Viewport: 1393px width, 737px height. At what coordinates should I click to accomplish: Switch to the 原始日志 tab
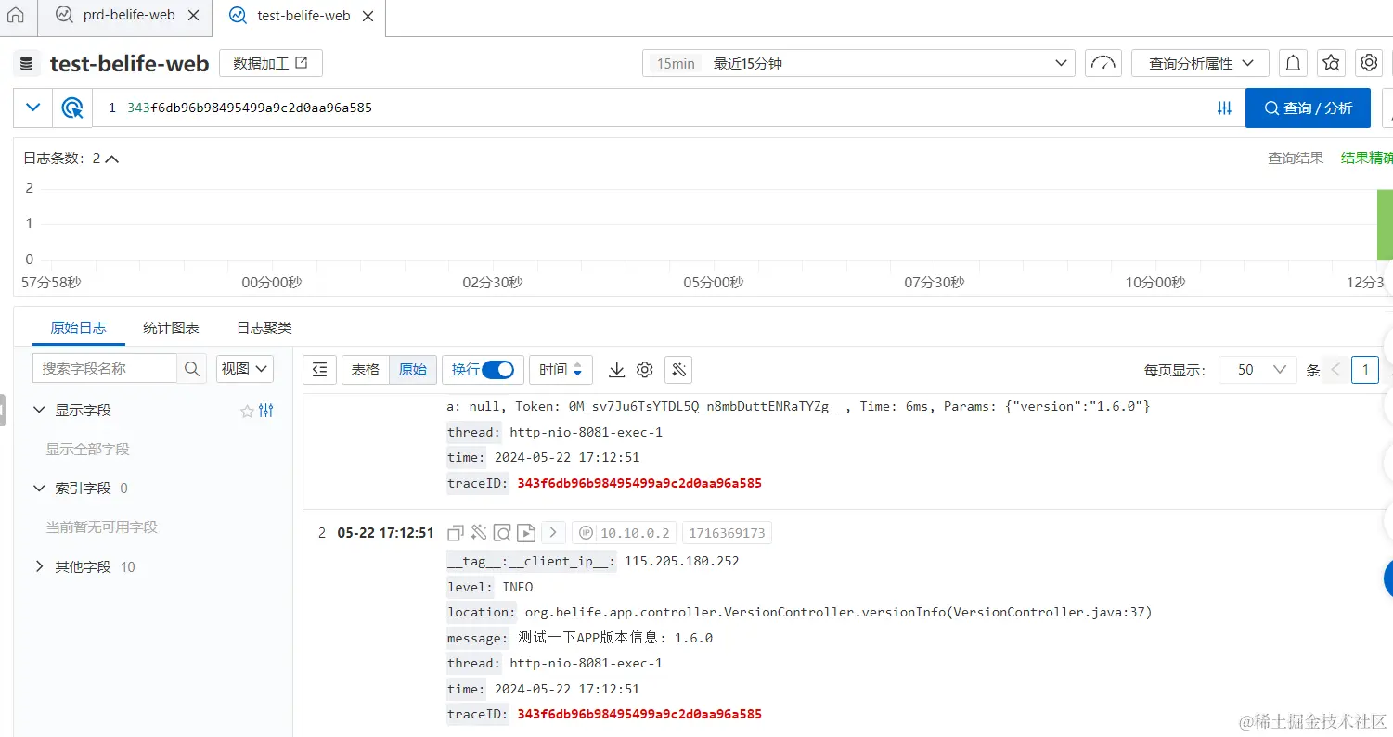tap(78, 327)
